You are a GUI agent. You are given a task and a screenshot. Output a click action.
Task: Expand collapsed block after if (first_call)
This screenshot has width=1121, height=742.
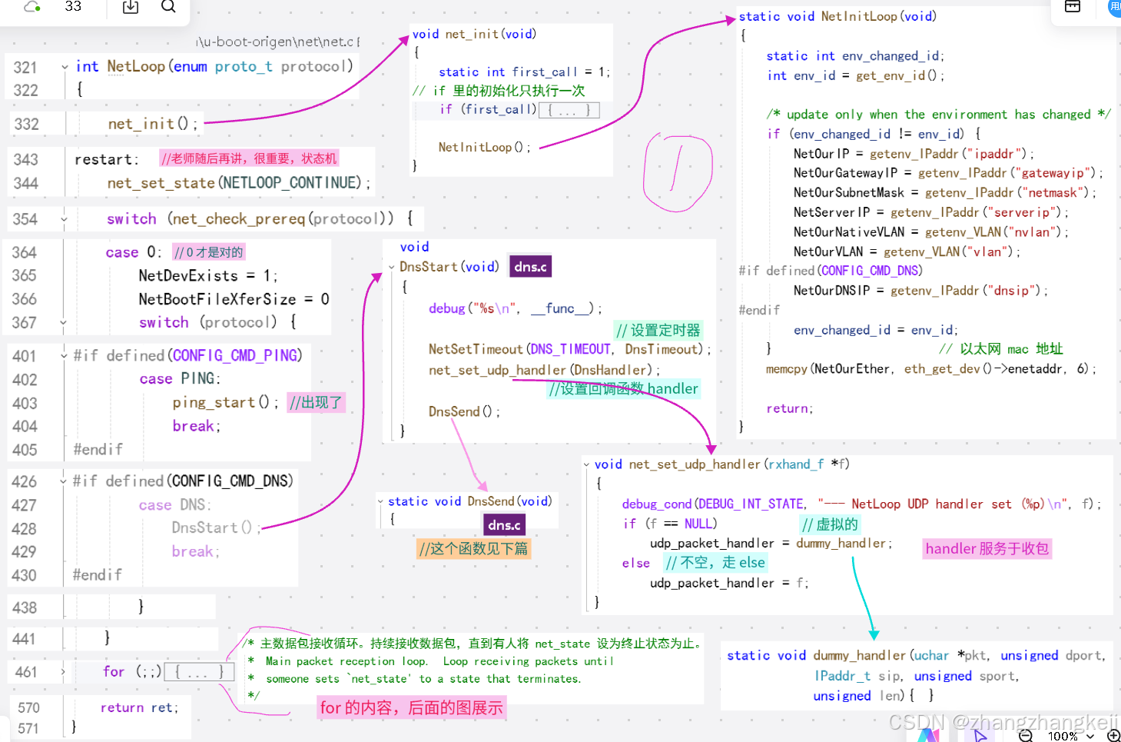[x=569, y=110]
